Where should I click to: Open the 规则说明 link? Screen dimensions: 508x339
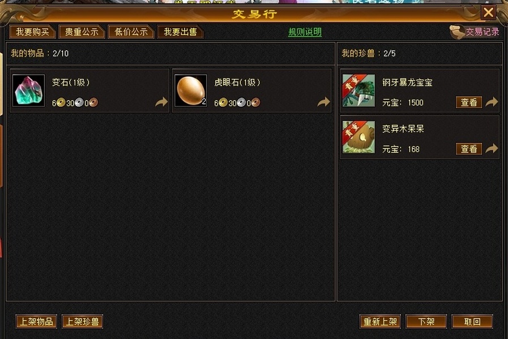pyautogui.click(x=305, y=32)
